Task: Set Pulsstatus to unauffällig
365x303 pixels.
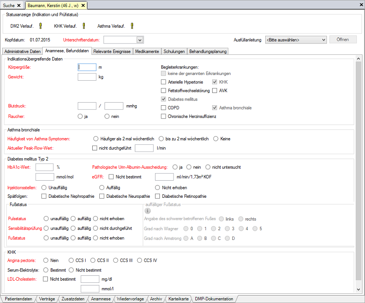Action: [46, 219]
